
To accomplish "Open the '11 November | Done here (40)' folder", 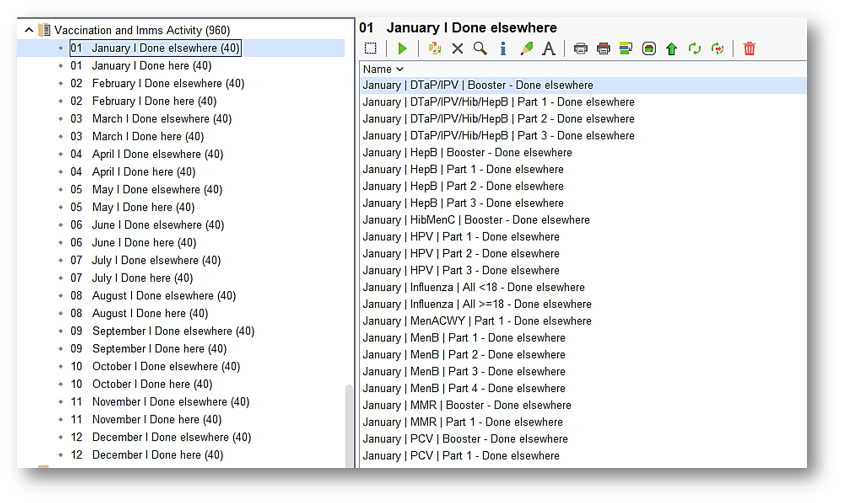I will pyautogui.click(x=146, y=419).
